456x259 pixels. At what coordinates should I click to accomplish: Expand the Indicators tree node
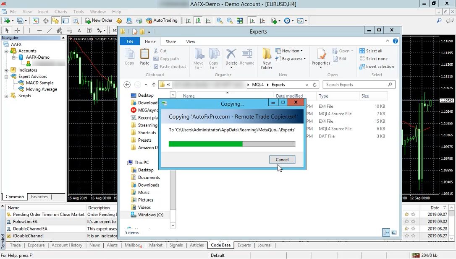7,70
